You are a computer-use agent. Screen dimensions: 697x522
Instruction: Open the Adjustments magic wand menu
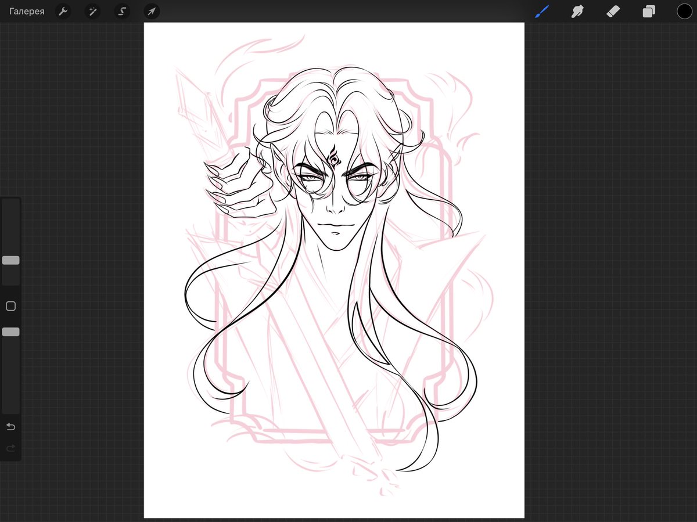pos(92,11)
